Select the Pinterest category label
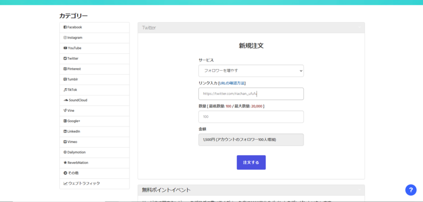This screenshot has height=202, width=423. pos(74,69)
